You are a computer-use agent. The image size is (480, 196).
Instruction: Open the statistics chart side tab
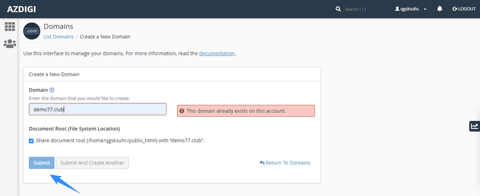[475, 126]
